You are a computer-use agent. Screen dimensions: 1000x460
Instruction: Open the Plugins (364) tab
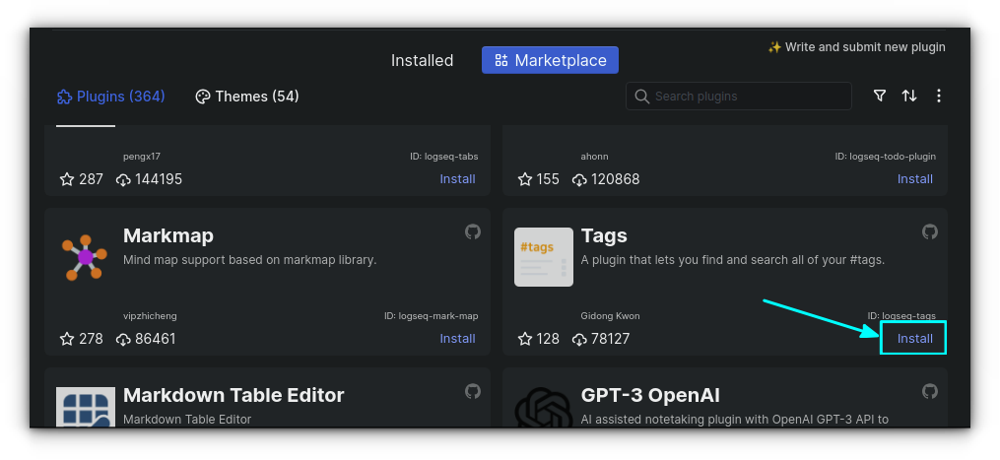click(x=110, y=97)
